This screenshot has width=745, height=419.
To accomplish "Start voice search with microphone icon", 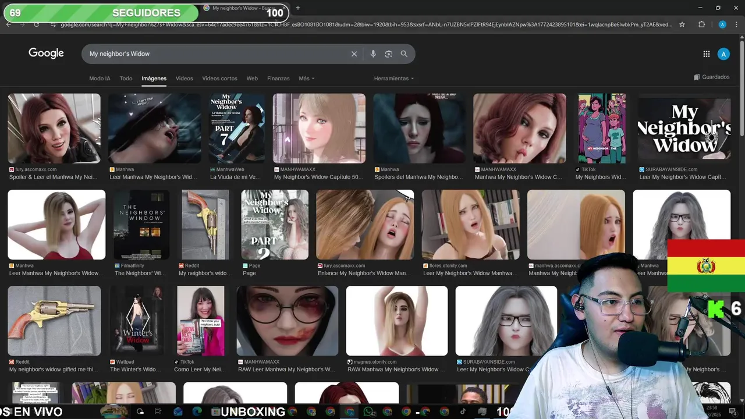I will pyautogui.click(x=373, y=54).
